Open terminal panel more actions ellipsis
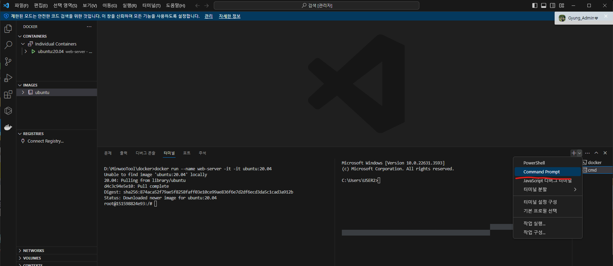Image resolution: width=613 pixels, height=266 pixels. (x=587, y=153)
